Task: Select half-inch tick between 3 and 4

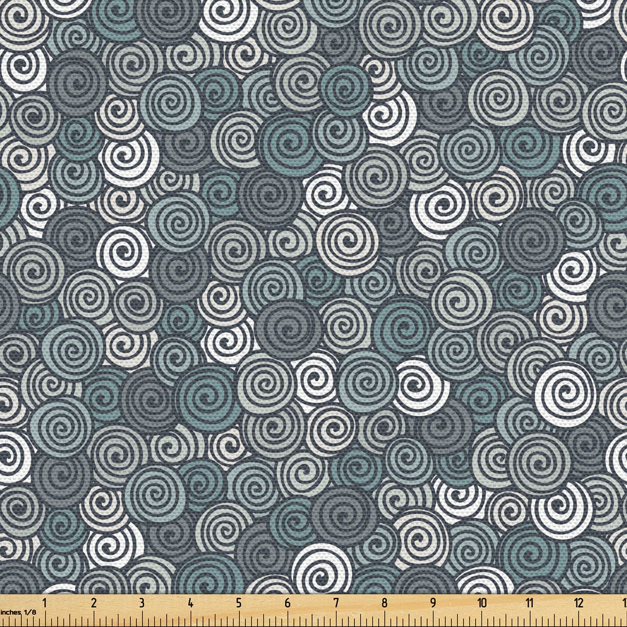Action: tap(166, 620)
